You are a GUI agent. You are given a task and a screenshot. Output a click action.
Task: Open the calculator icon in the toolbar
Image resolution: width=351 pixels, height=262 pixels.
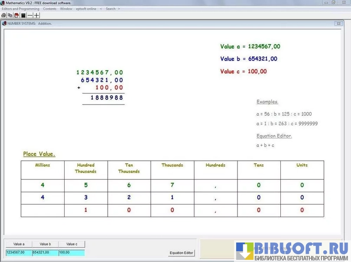[23, 15]
